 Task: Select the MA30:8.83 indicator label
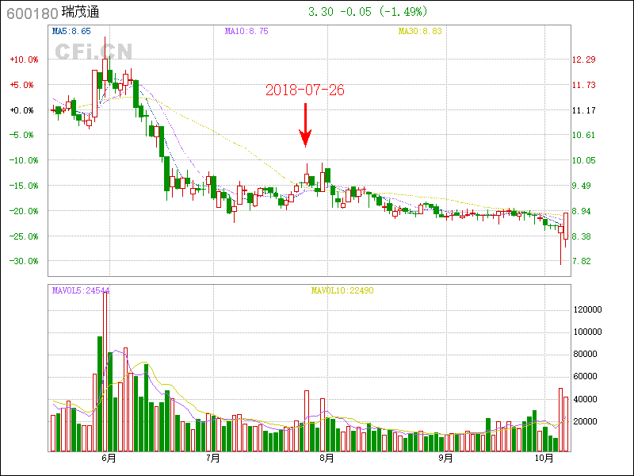(419, 31)
